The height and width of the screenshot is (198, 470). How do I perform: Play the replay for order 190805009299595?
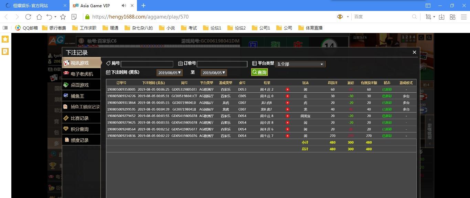287,109
